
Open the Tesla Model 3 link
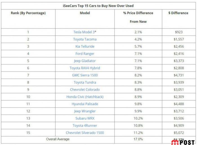click(x=84, y=32)
